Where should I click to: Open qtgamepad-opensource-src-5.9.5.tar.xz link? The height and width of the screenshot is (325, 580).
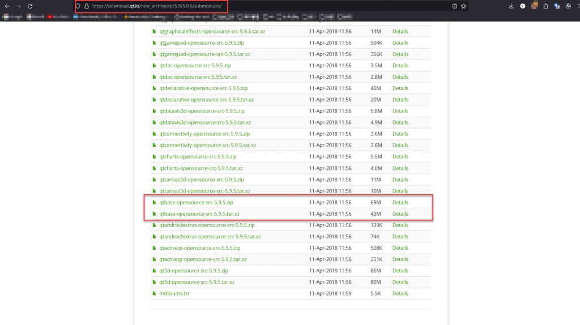tap(204, 54)
